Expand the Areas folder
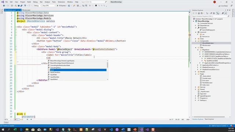 click(x=196, y=39)
